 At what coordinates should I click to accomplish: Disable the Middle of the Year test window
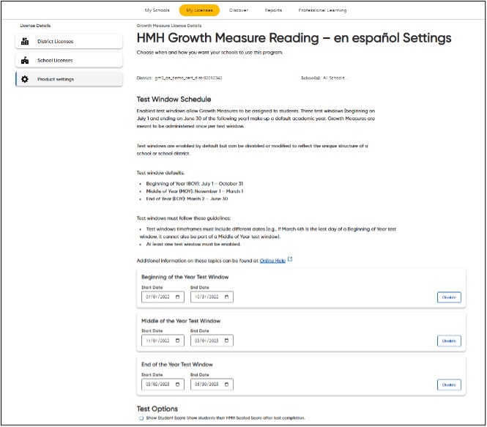tap(449, 341)
